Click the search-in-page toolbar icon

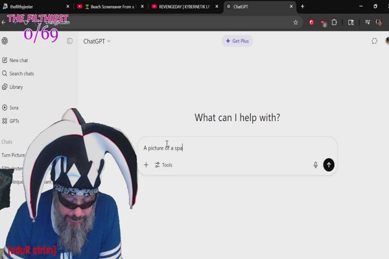click(351, 22)
